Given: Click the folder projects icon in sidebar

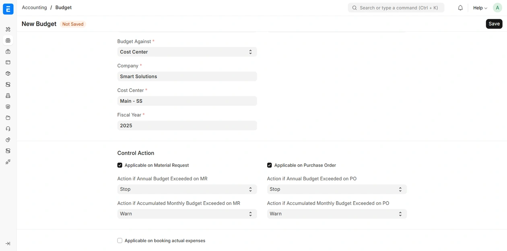Looking at the screenshot, I should tap(8, 118).
